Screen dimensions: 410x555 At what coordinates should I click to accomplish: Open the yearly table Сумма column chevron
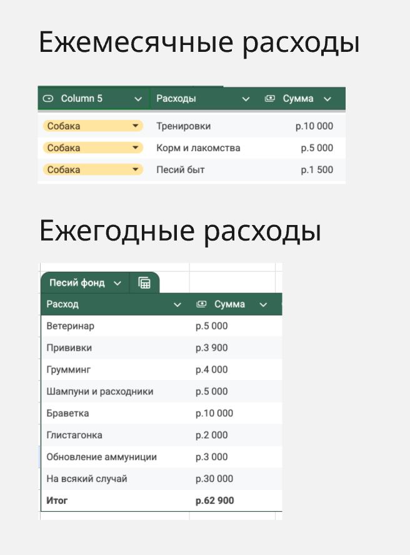263,304
